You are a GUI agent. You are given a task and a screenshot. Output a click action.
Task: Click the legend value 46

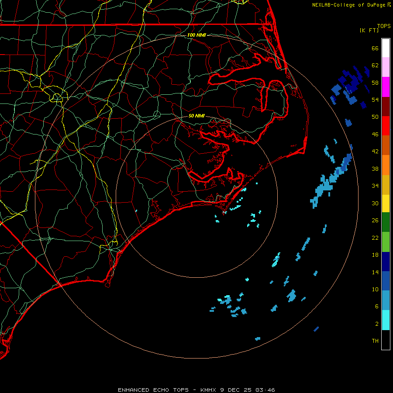[x=375, y=134]
